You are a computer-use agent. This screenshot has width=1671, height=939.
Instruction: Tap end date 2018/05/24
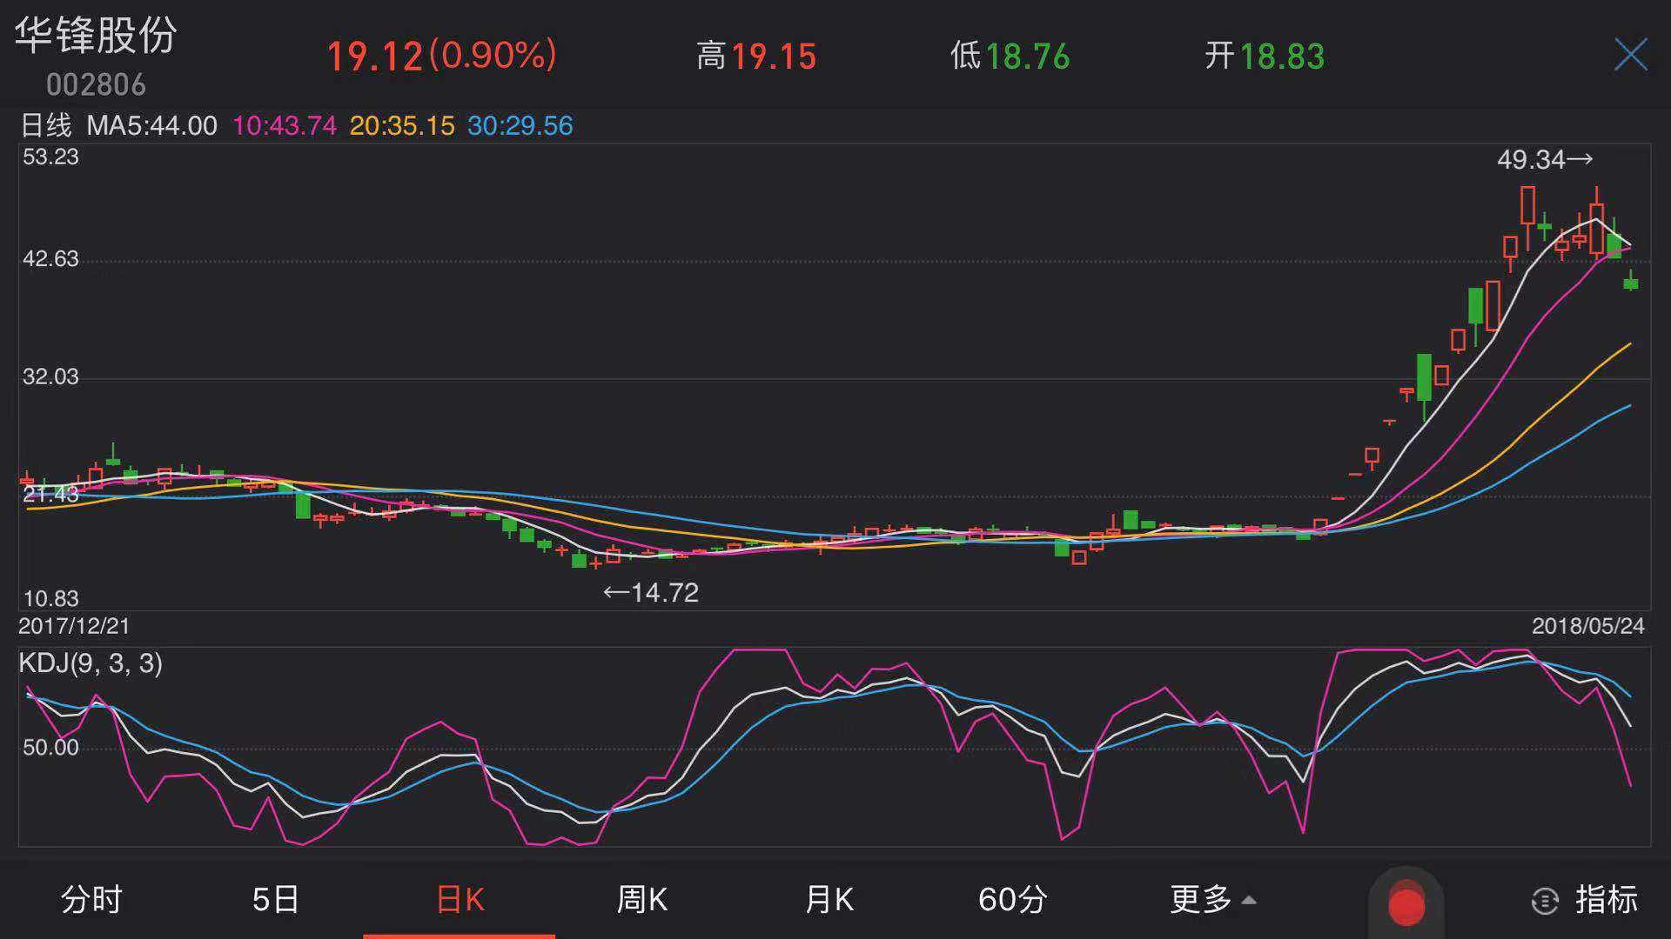coord(1588,626)
